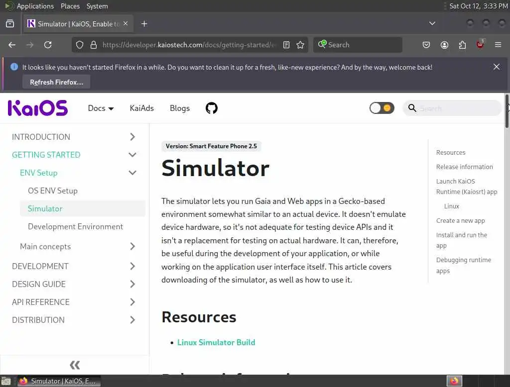This screenshot has width=510, height=387.
Task: Click the Firefox search box
Action: coord(358,45)
